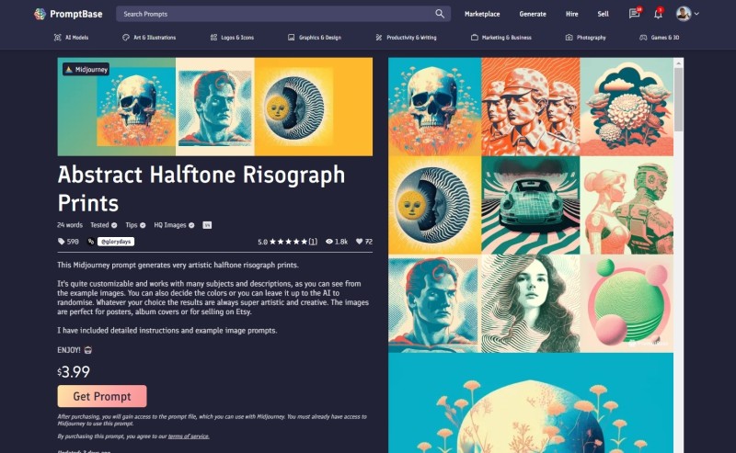Screen dimensions: 736x453
Task: Click the glorydays seller avatar icon
Action: (x=91, y=242)
